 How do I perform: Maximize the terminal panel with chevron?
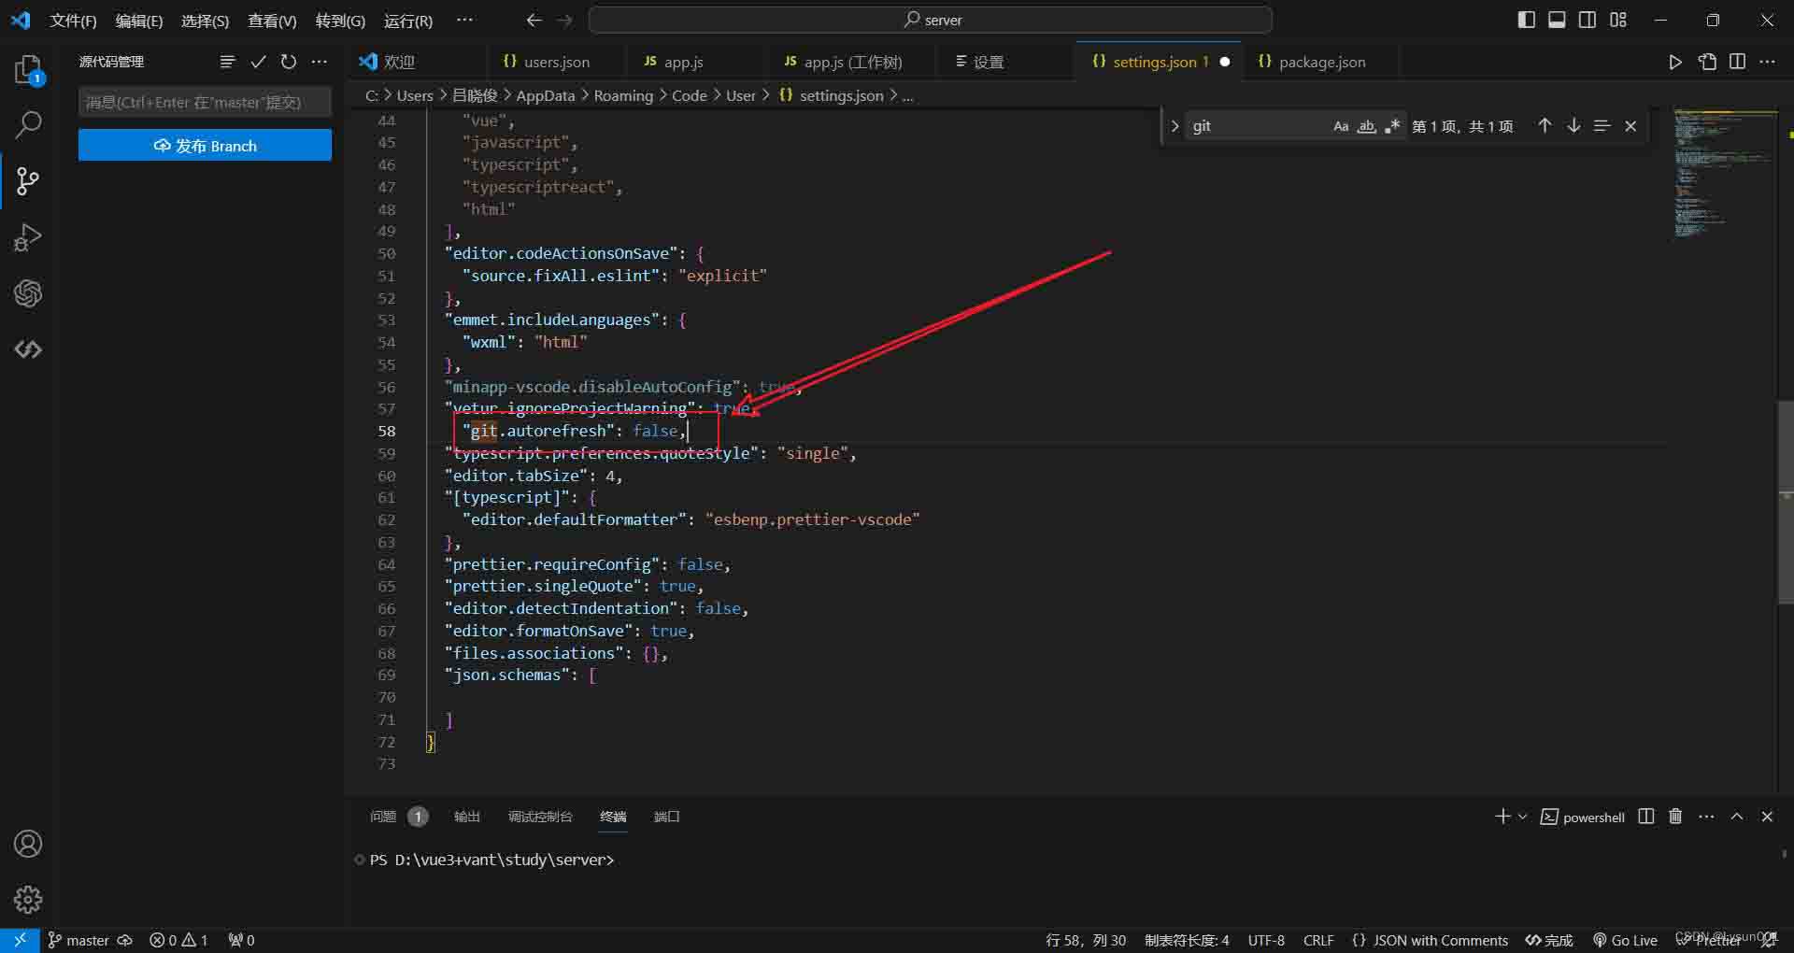click(1737, 817)
